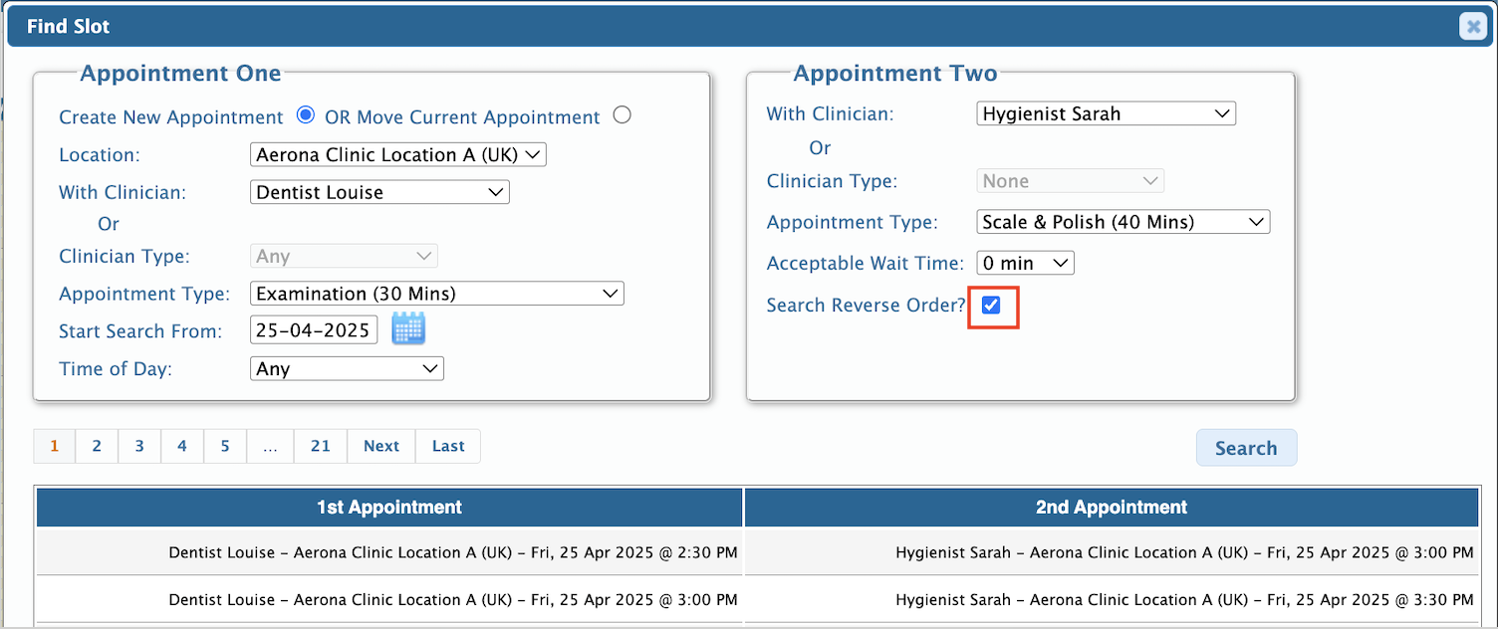Click the OR Move Current Appointment label
Viewport: 1498px width, 629px height.
462,117
